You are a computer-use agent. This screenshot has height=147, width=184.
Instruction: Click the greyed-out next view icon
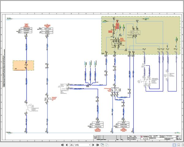pos(107,145)
